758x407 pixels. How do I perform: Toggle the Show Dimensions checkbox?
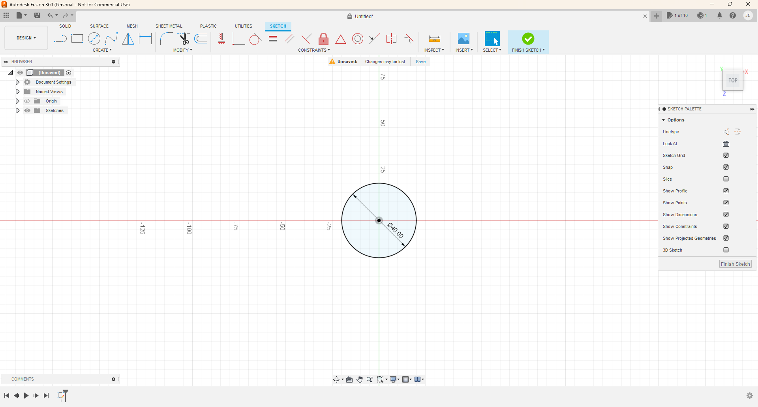point(726,215)
